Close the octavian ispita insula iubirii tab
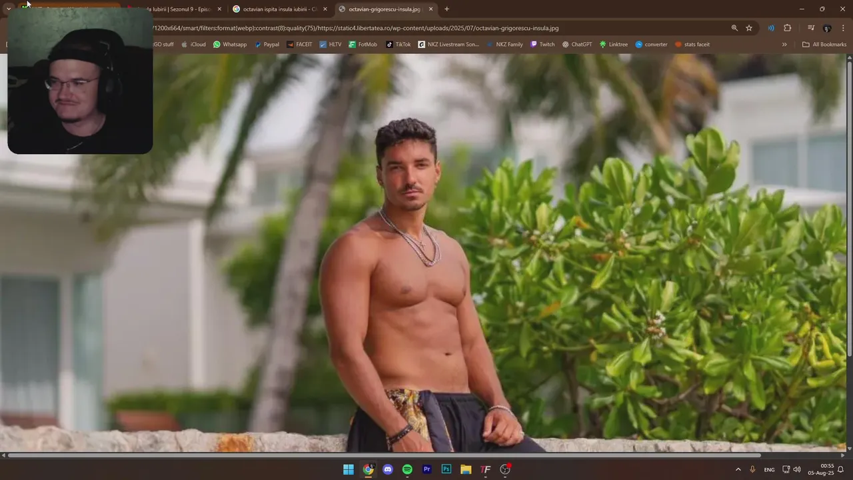The width and height of the screenshot is (853, 480). (x=325, y=9)
